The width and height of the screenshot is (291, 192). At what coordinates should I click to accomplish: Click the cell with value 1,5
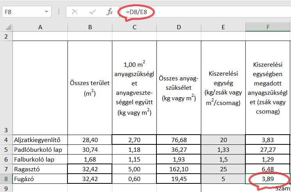(223, 159)
